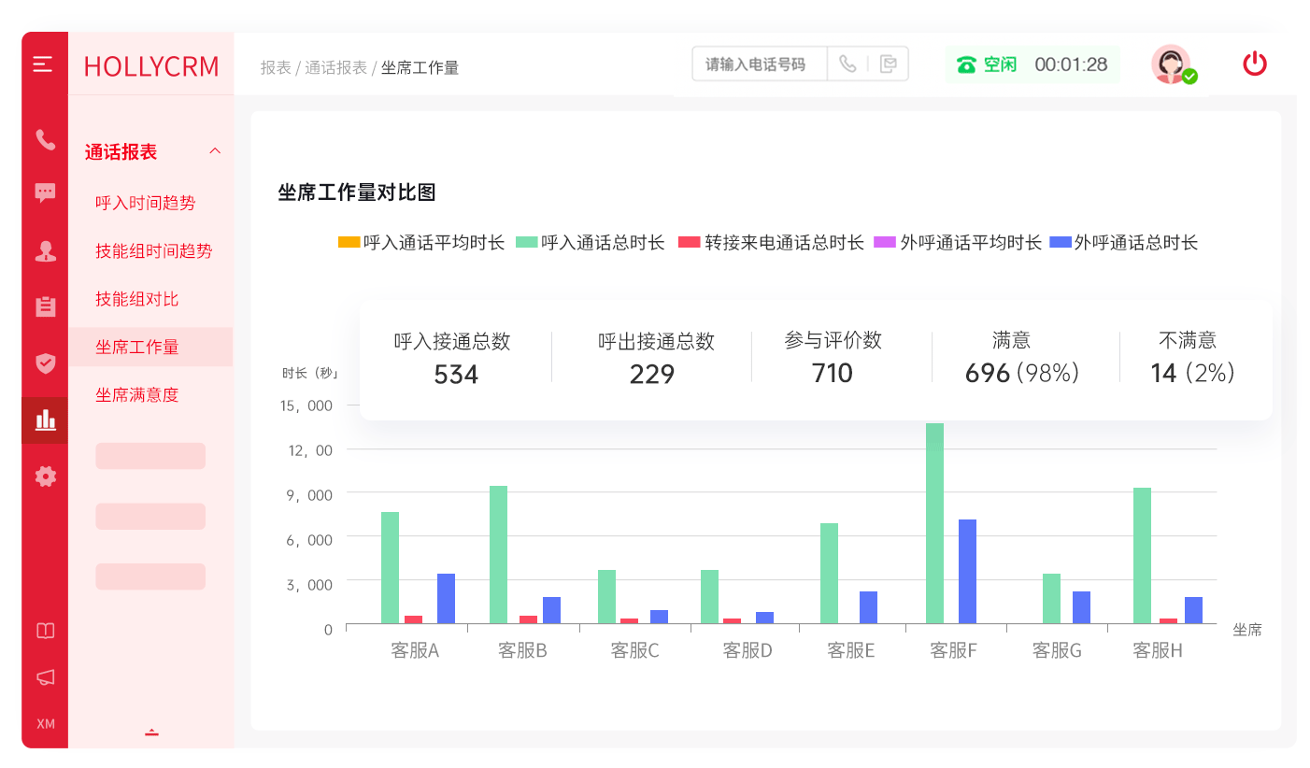Screen dimensions: 1310x768
Task: Click the hamburger menu icon
Action: tap(43, 64)
